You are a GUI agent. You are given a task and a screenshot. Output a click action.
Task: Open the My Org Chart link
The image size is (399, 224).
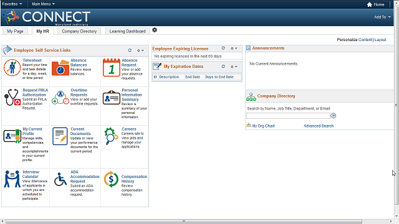click(x=263, y=126)
